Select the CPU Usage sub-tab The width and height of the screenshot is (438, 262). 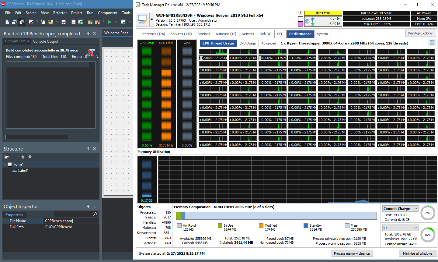pyautogui.click(x=248, y=43)
